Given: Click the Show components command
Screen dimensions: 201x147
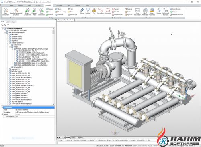Looking at the screenshot, I should point(71,12).
